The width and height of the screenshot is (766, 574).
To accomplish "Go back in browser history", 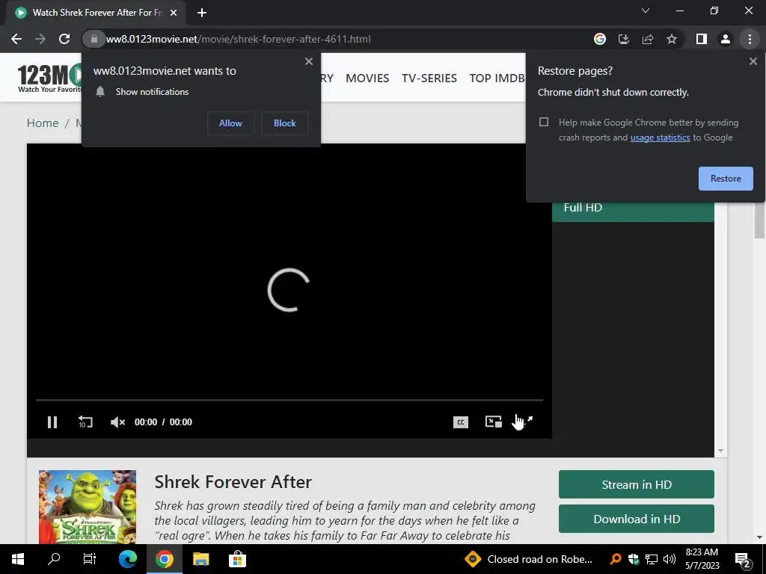I will [16, 39].
